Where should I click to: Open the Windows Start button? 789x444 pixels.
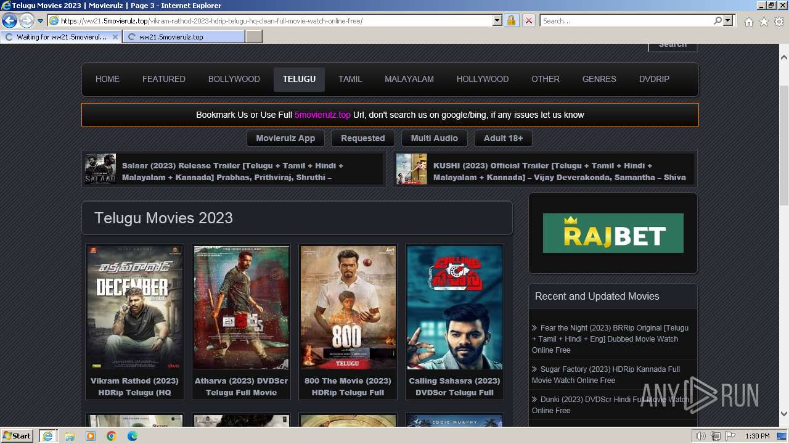pyautogui.click(x=17, y=436)
